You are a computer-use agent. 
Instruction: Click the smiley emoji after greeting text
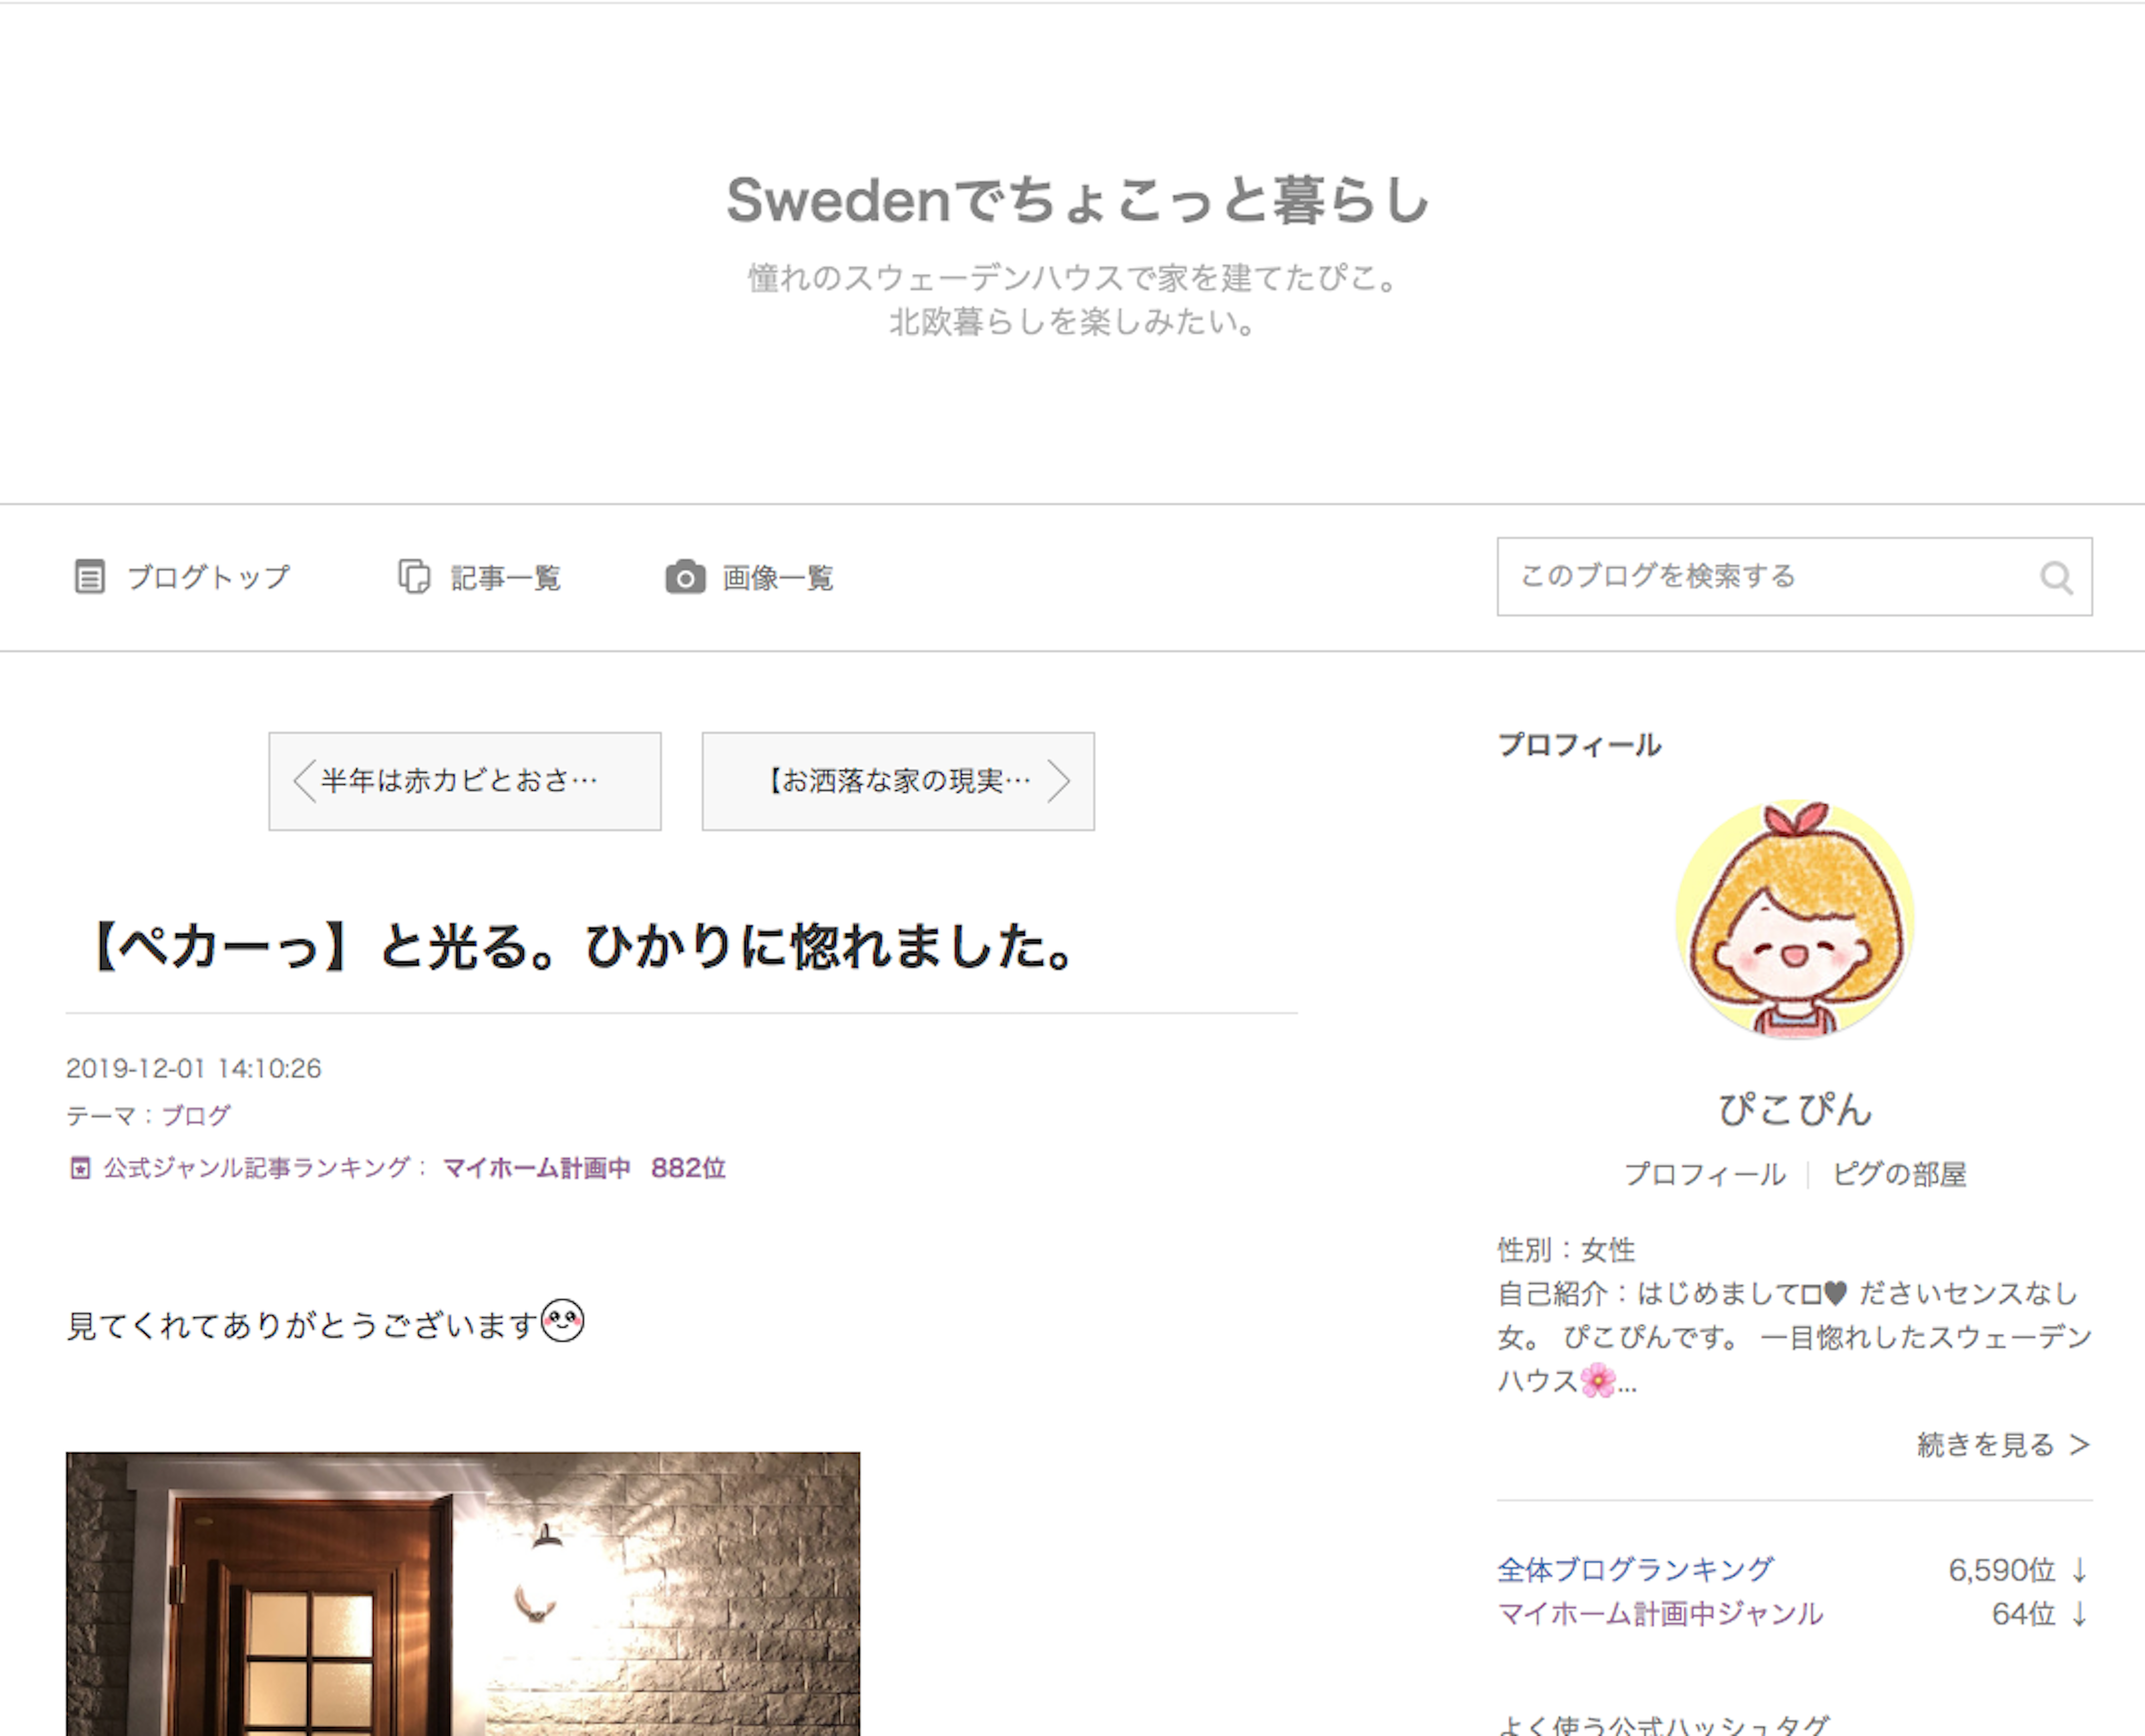[x=563, y=1321]
